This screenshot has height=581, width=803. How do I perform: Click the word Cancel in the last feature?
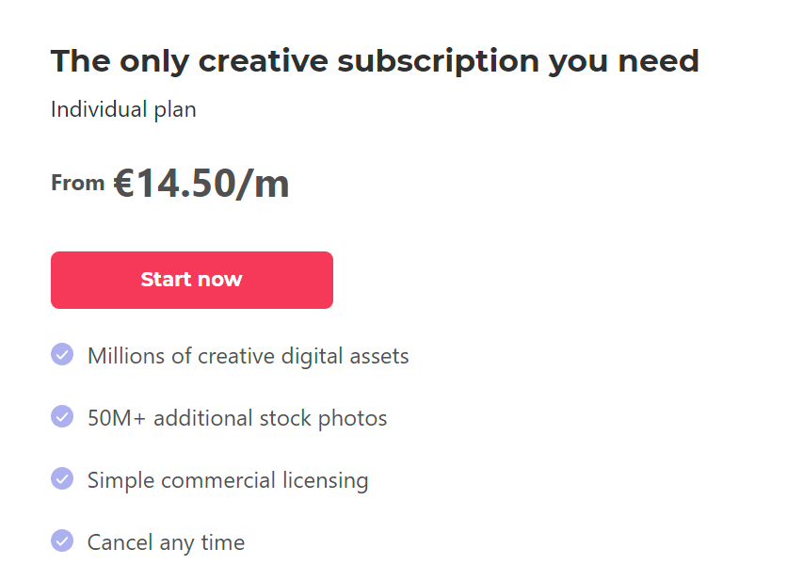[x=120, y=542]
